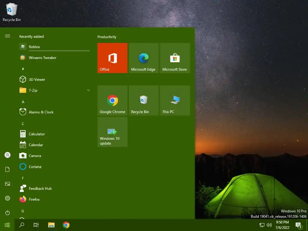Open 3D Viewer app
The height and width of the screenshot is (231, 308).
(x=54, y=79)
